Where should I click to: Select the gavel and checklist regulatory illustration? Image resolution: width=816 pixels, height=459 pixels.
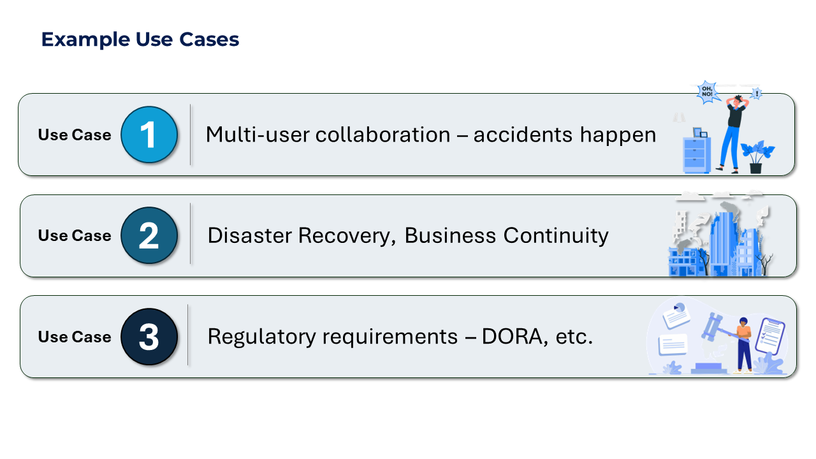[718, 337]
